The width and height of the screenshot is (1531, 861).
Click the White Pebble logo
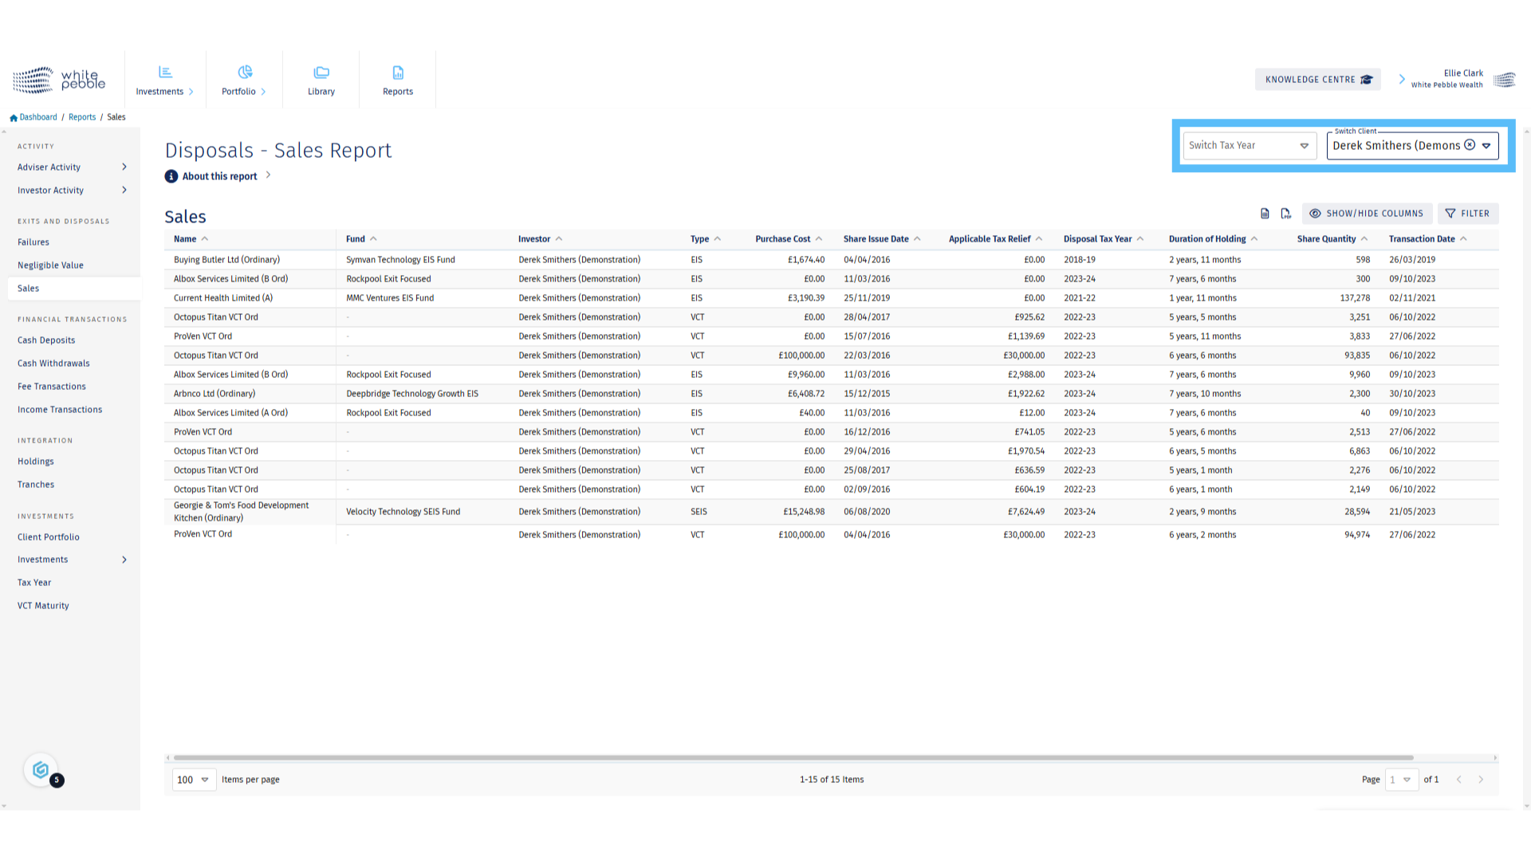pos(59,80)
